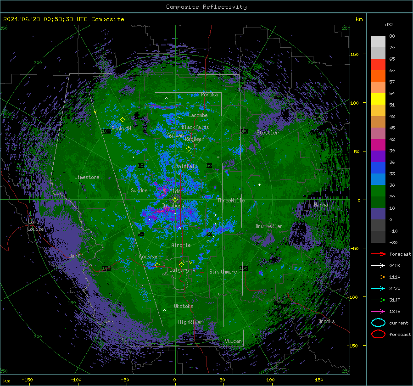Click the 10 dBZ purple color swatch
The image size is (413, 386).
pyautogui.click(x=378, y=214)
